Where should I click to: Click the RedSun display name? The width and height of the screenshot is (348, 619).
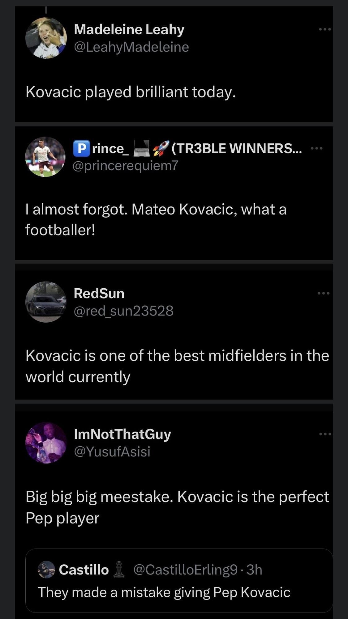click(x=99, y=293)
